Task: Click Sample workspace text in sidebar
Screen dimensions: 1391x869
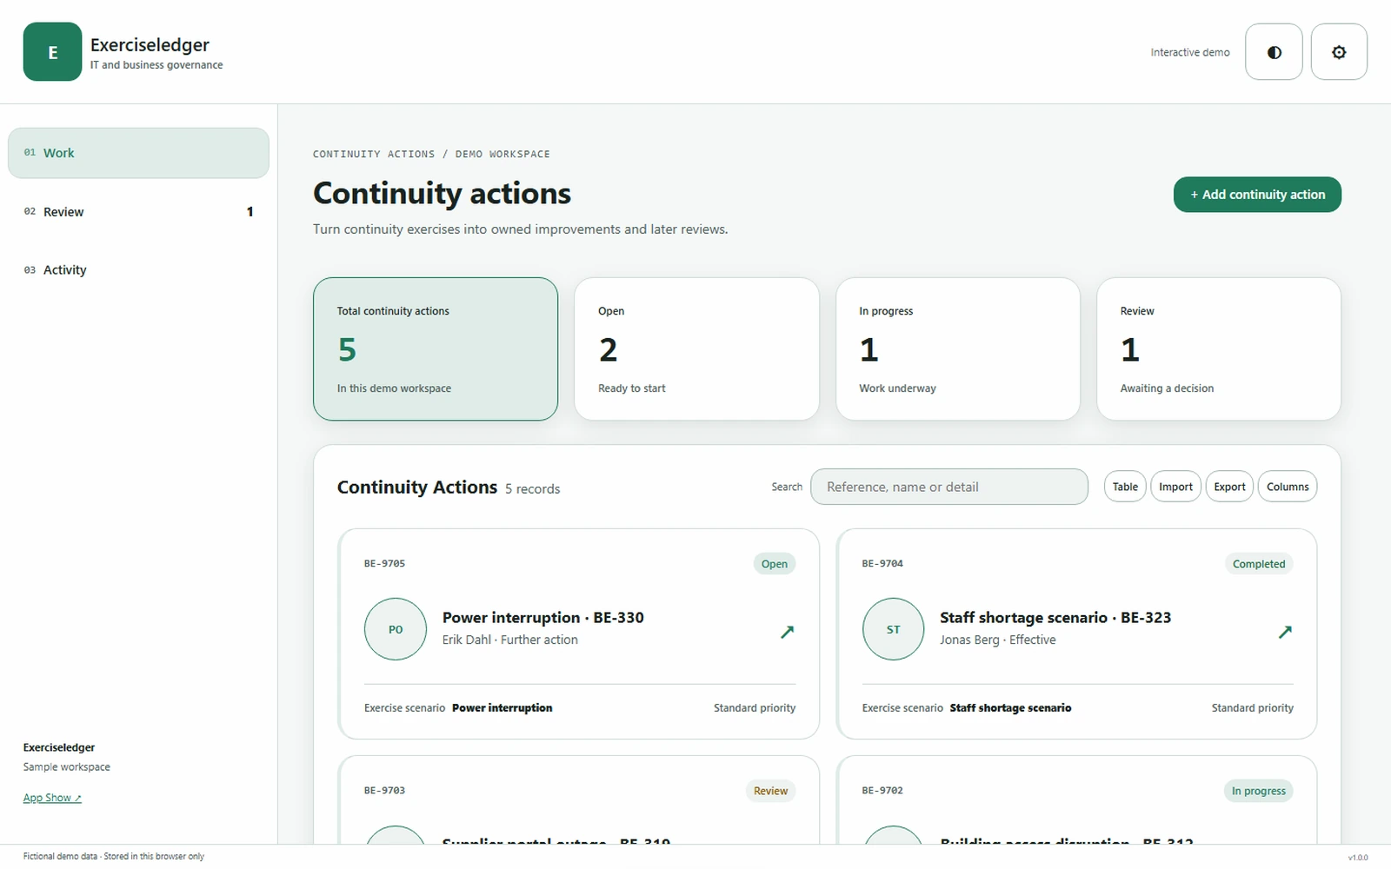Action: (x=67, y=766)
